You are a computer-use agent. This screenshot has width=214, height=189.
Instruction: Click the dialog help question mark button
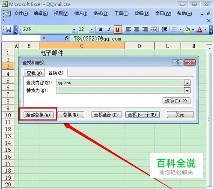coord(178,62)
